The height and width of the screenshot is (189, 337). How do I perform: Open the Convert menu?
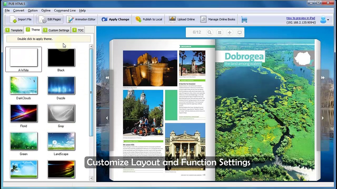coord(19,10)
